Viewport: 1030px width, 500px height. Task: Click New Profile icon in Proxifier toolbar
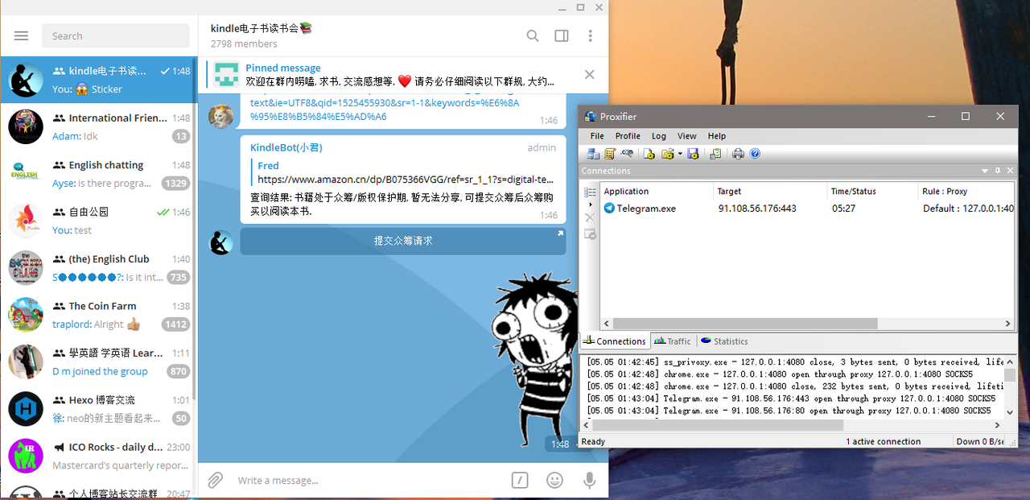[649, 154]
